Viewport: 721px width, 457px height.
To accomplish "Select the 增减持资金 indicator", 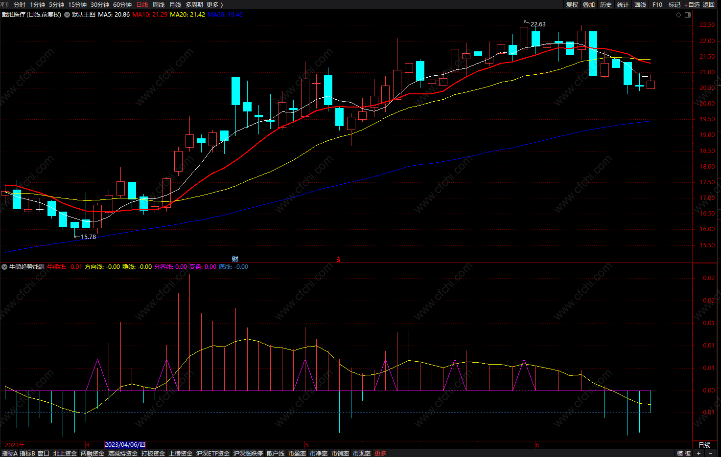I will 123,453.
